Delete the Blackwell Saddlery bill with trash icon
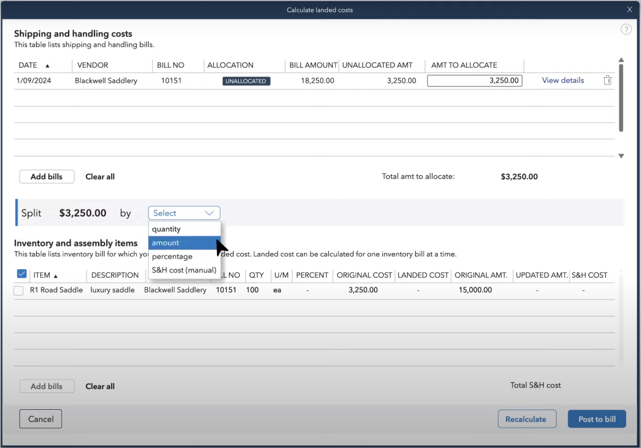This screenshot has width=641, height=448. pyautogui.click(x=607, y=80)
